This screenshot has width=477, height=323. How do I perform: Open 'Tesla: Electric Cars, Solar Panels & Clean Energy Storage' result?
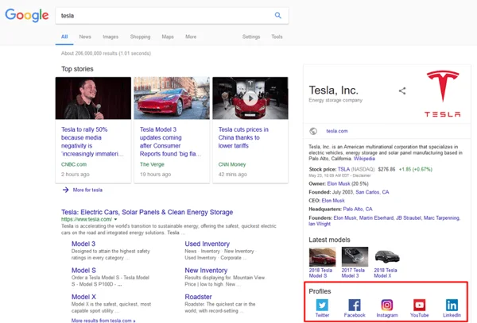pyautogui.click(x=147, y=212)
